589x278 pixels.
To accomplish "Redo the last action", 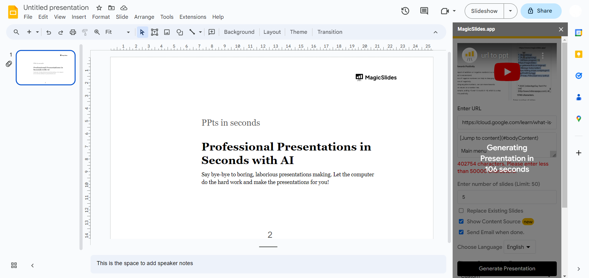I will click(x=61, y=32).
